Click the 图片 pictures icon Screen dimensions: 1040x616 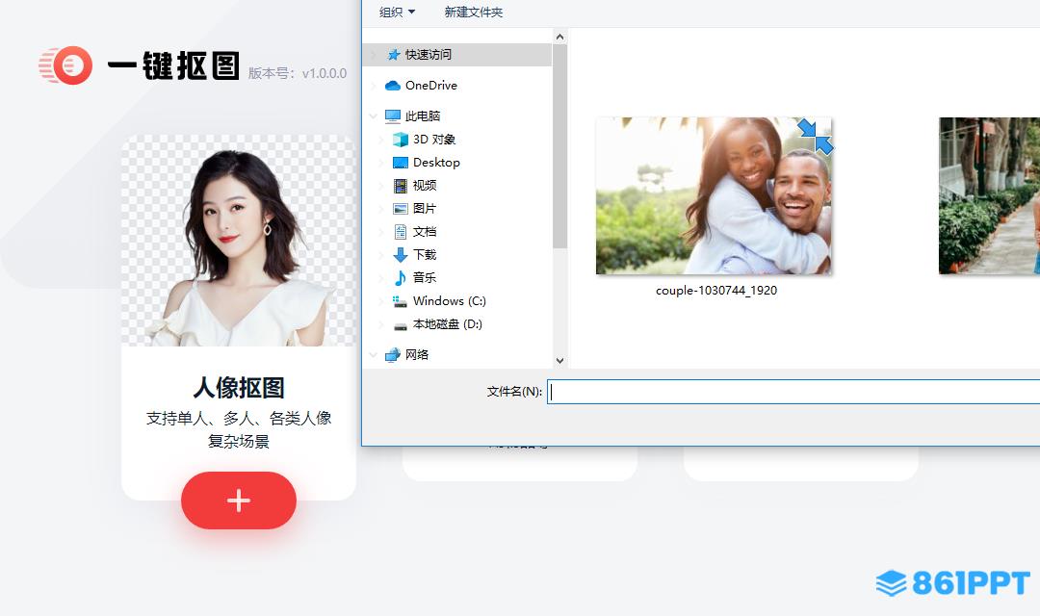point(400,209)
